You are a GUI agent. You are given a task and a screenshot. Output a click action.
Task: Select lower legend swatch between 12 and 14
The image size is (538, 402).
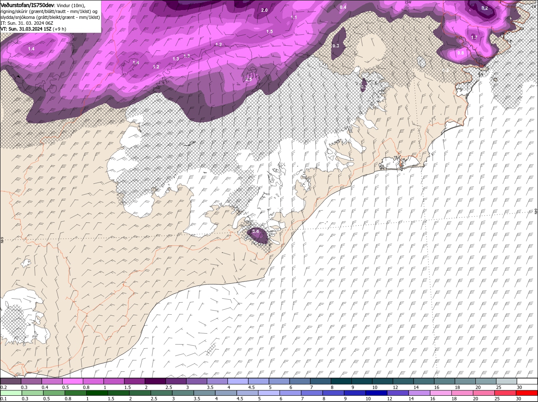(398, 393)
